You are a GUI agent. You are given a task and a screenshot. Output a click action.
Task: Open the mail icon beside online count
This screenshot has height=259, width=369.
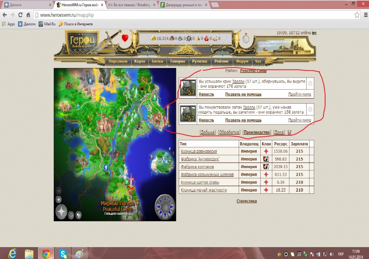(x=314, y=33)
